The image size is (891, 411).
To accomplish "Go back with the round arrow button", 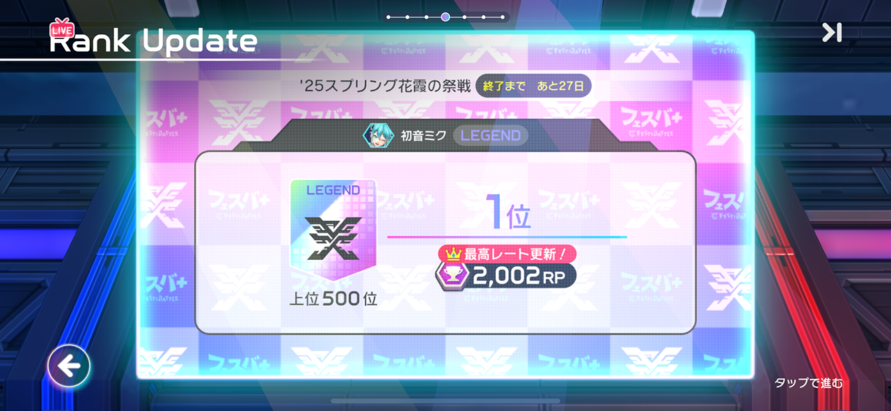I will (x=69, y=366).
